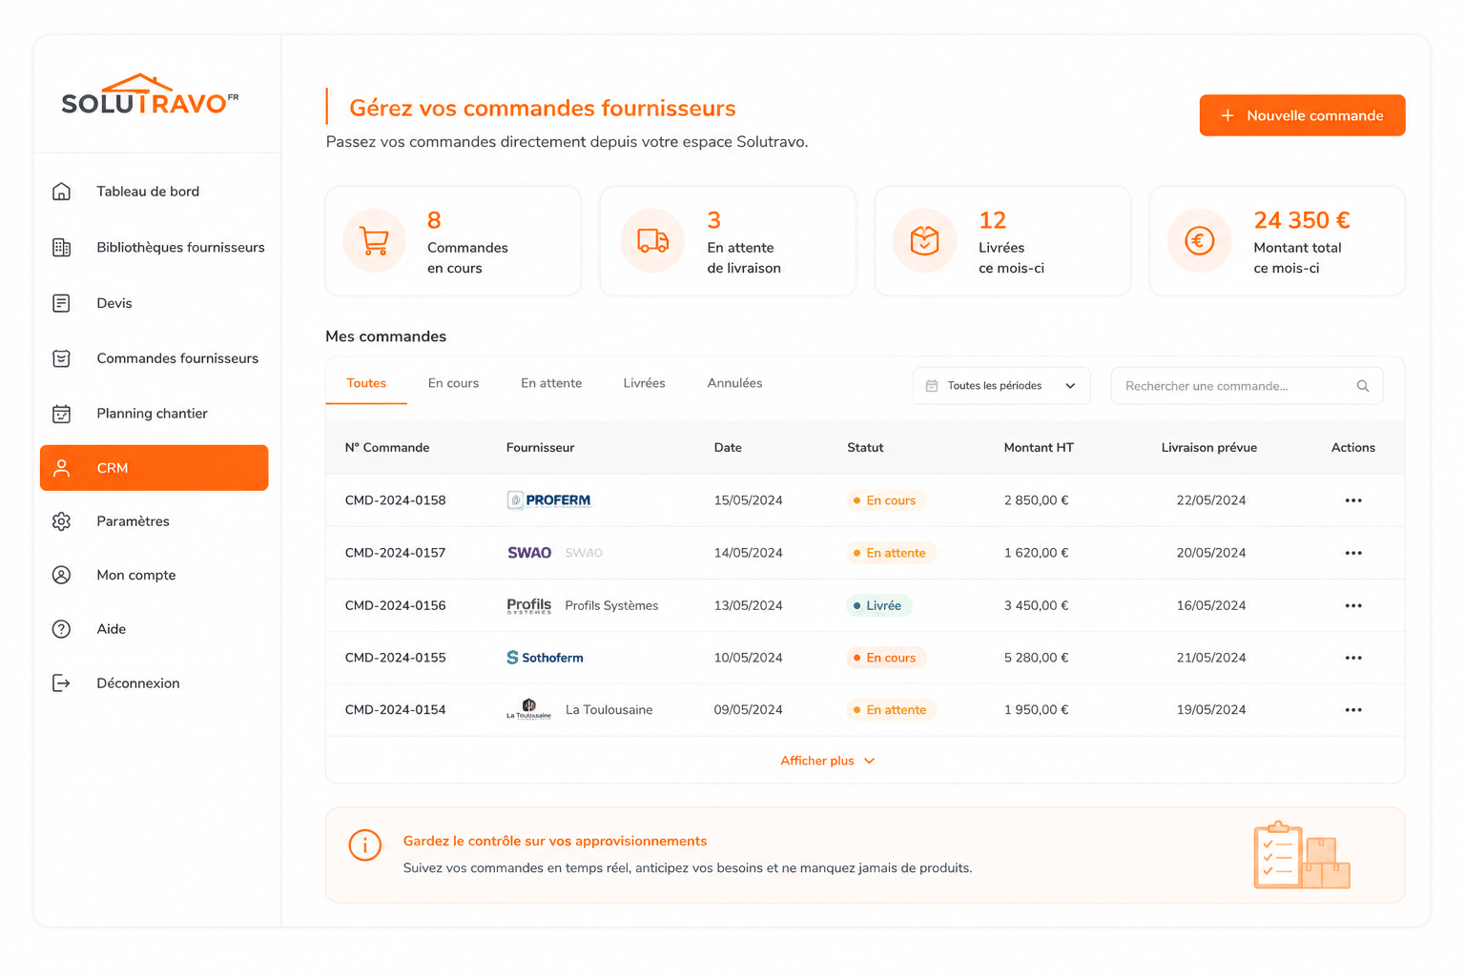
Task: Click the Date column header
Action: click(x=728, y=447)
